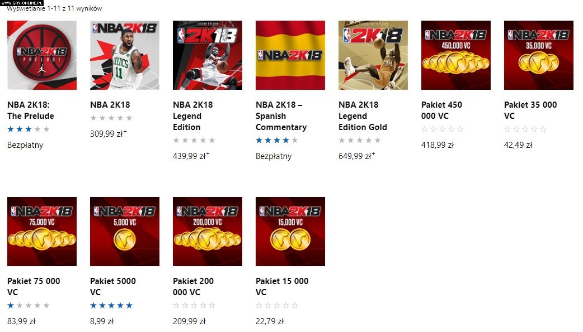Click the NBA 2K18: The Prelude title
Viewport: 583px width, 332px height.
pos(30,110)
